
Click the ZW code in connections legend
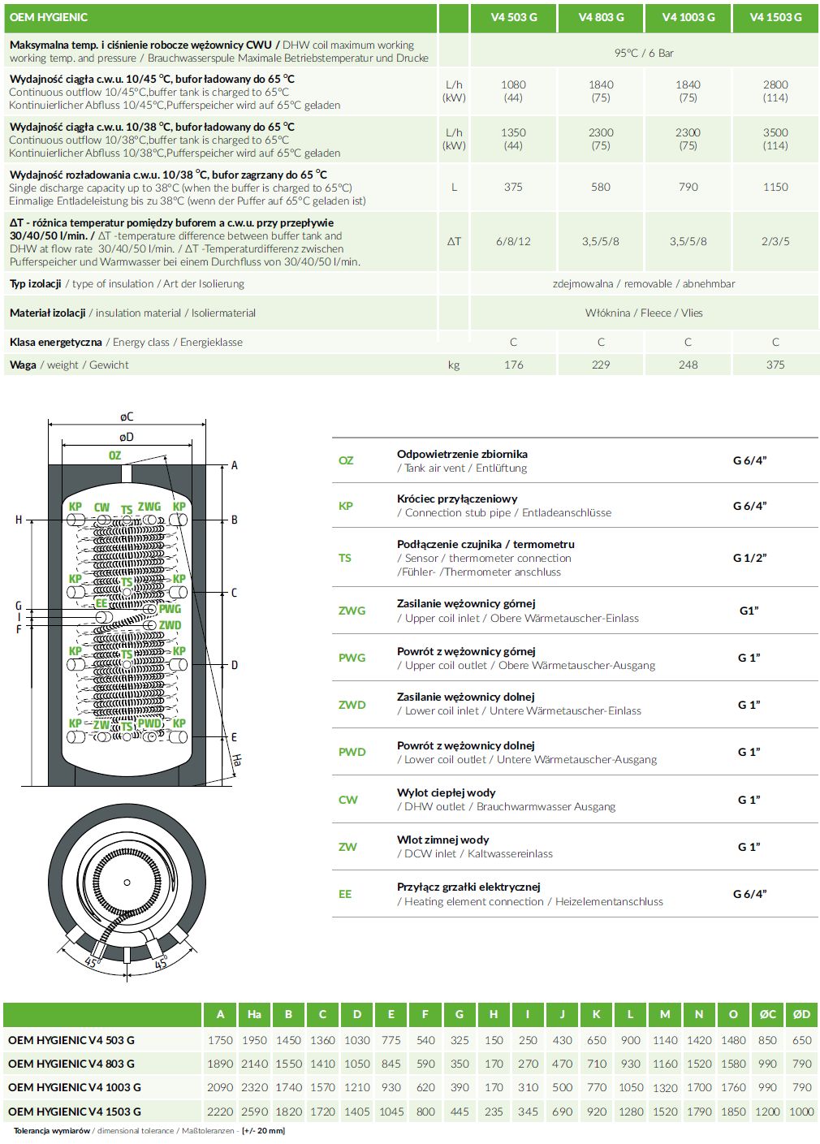347,847
